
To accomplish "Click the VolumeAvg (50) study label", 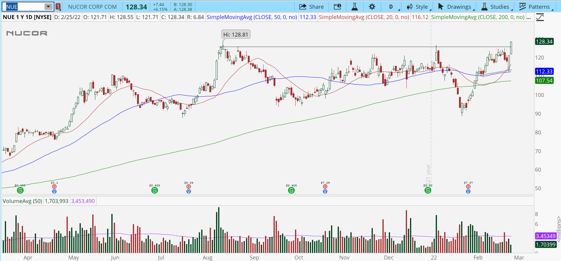I will coord(22,201).
